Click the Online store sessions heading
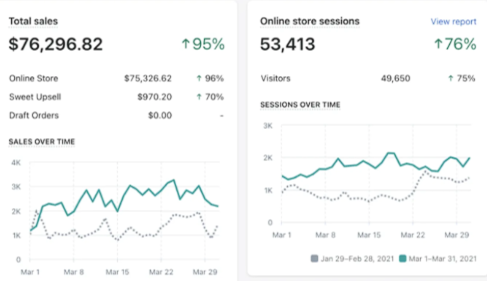 point(309,21)
